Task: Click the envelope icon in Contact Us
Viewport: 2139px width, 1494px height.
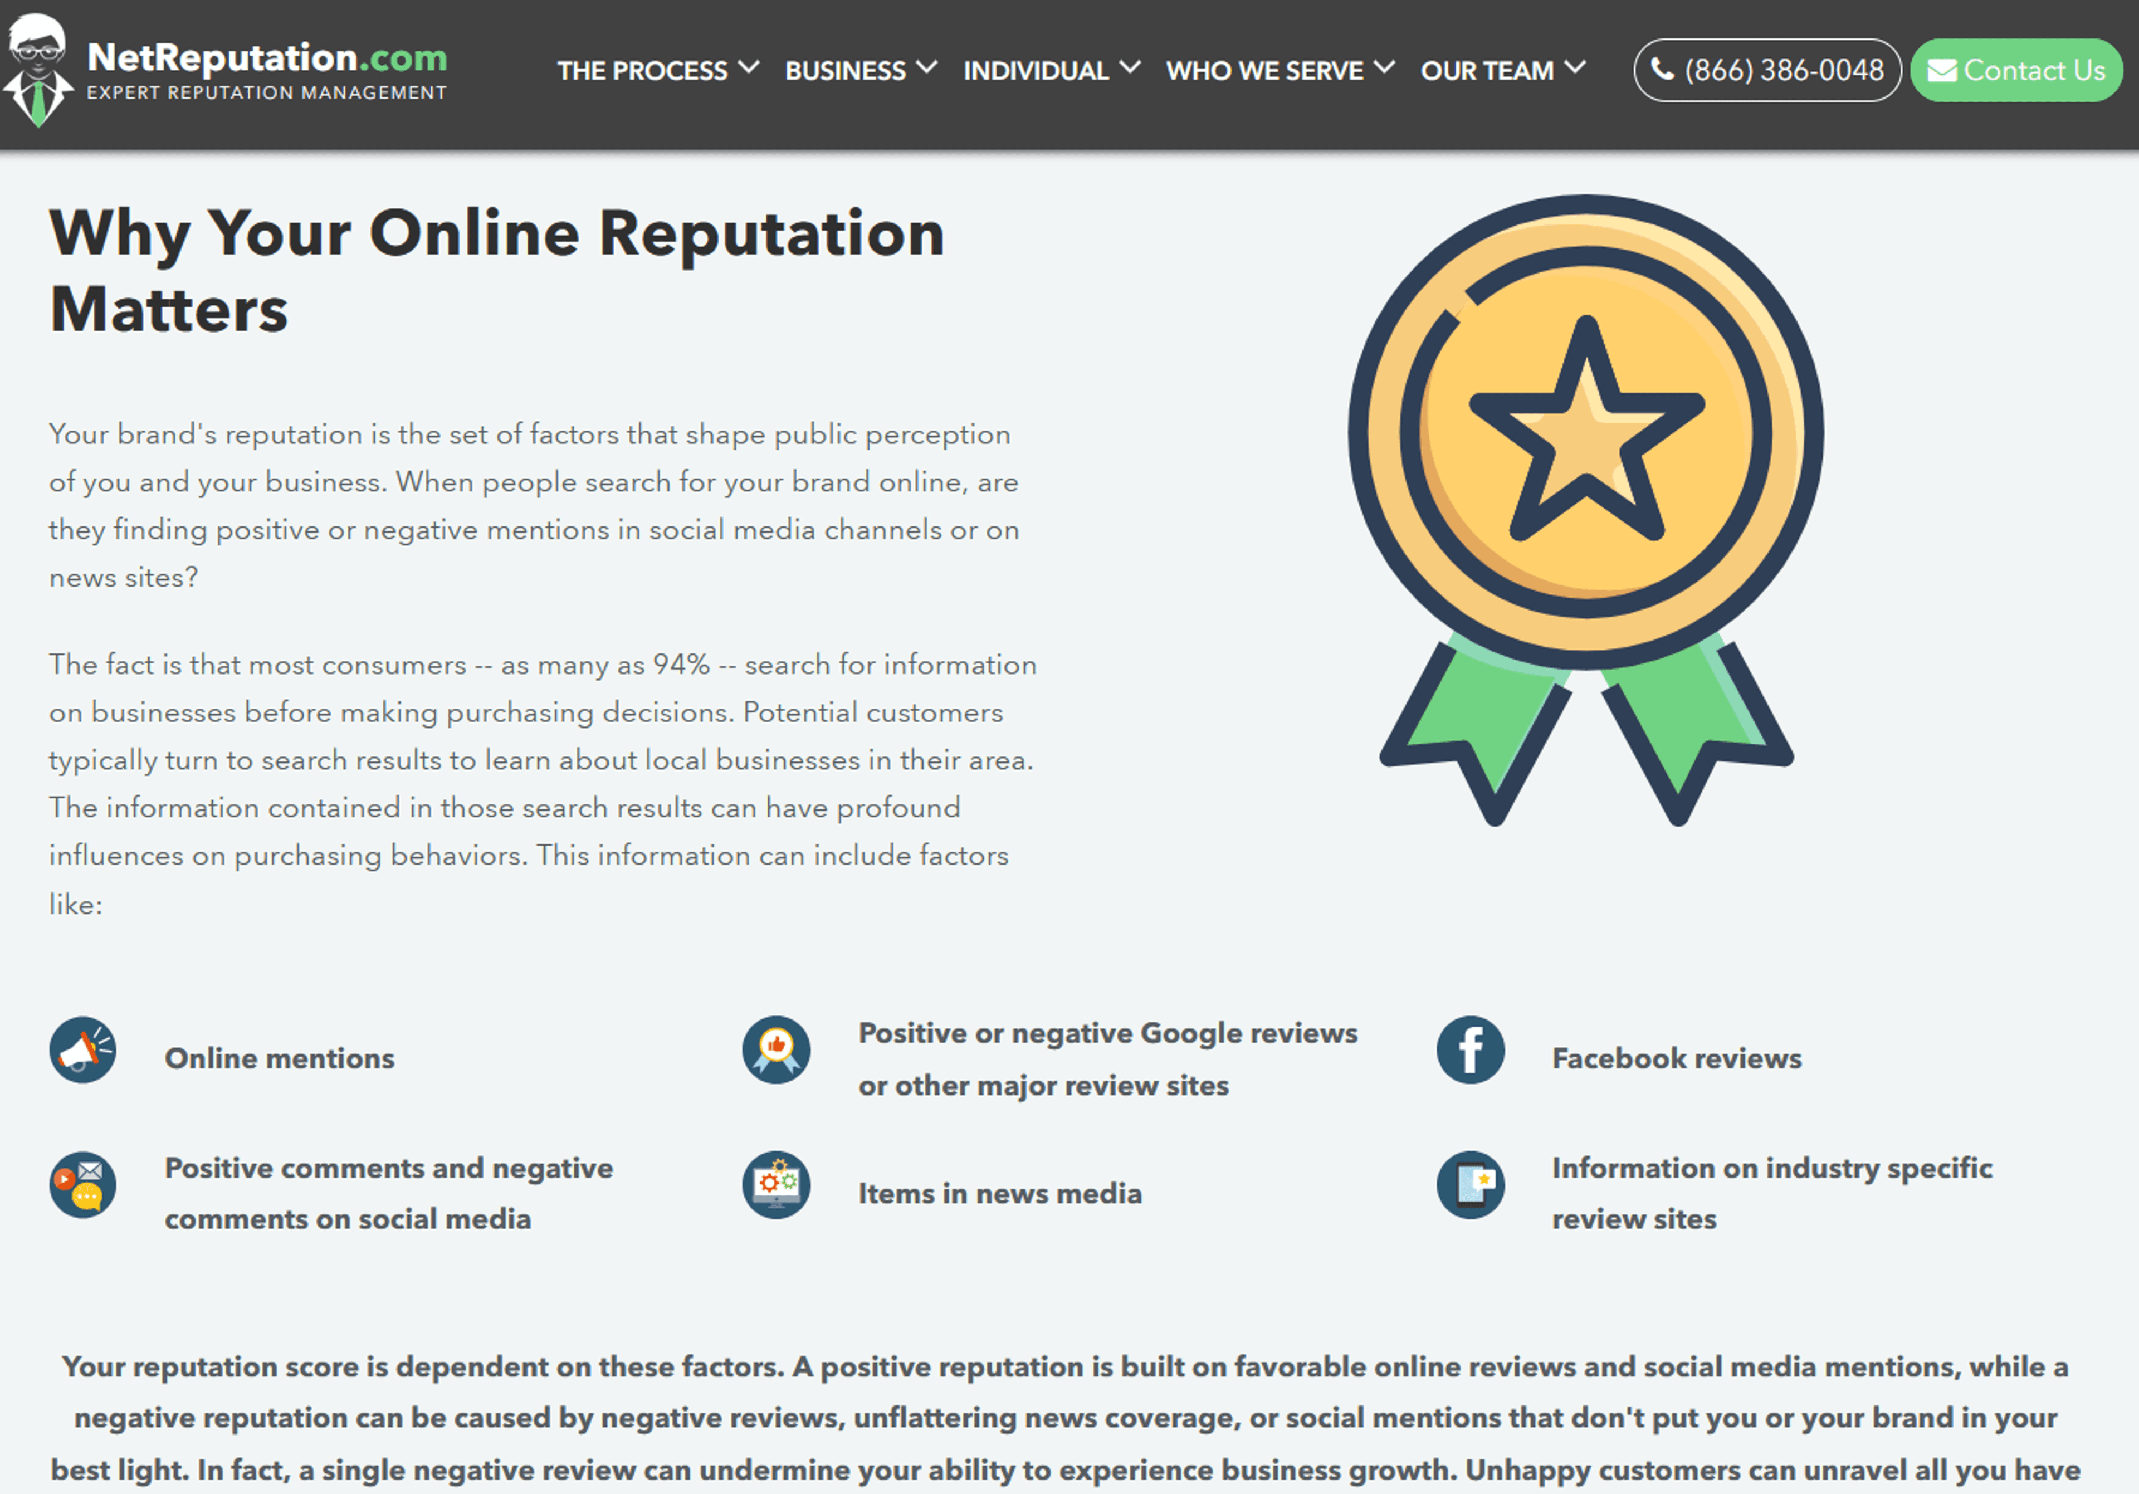Action: (1941, 71)
